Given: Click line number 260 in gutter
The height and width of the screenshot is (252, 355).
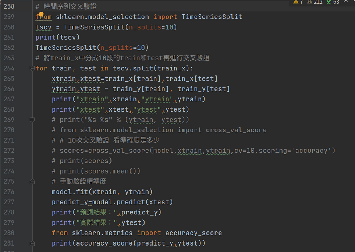Looking at the screenshot, I should [9, 27].
